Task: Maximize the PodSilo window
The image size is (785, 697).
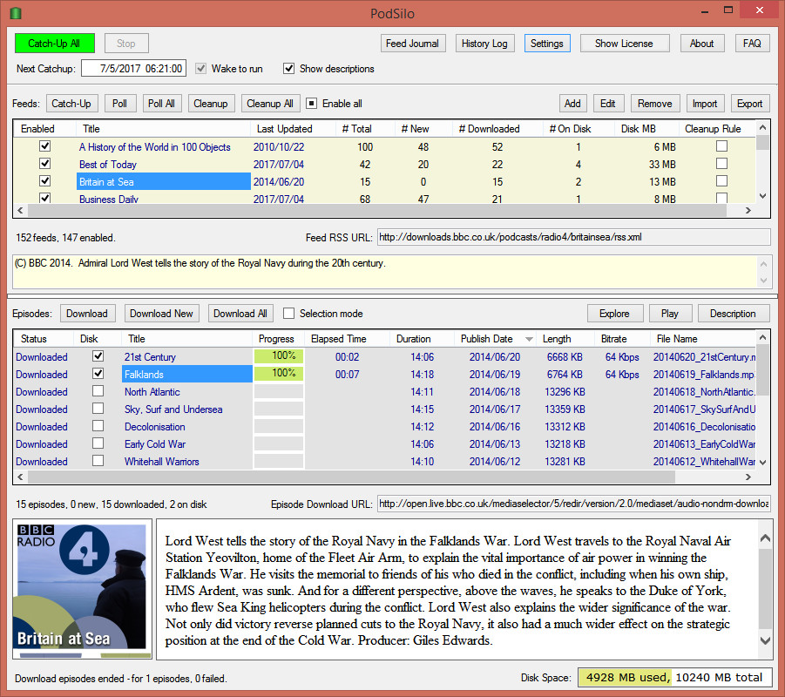Action: 727,10
